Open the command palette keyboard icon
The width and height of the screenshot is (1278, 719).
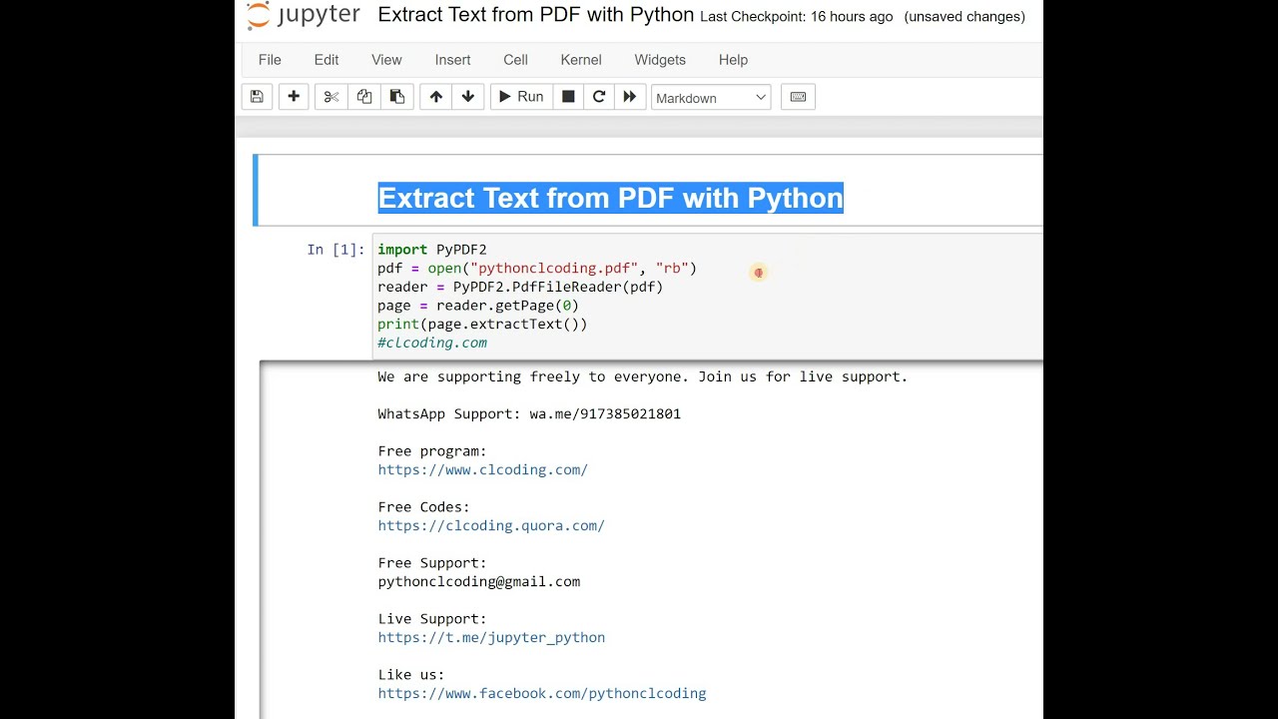tap(798, 97)
